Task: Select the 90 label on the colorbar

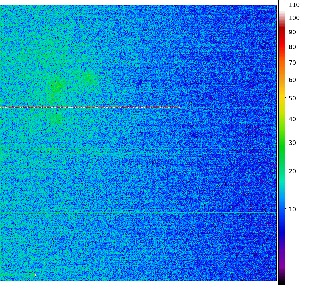Action: pyautogui.click(x=292, y=32)
